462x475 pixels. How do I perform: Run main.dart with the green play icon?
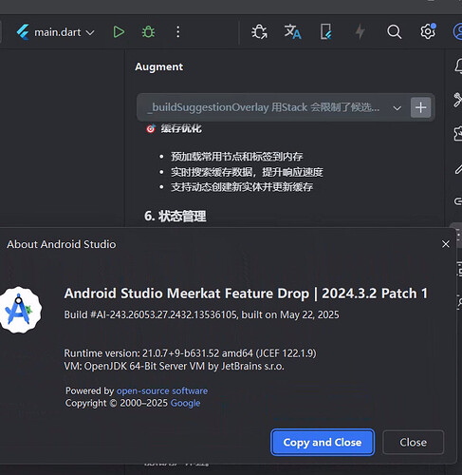click(x=119, y=32)
